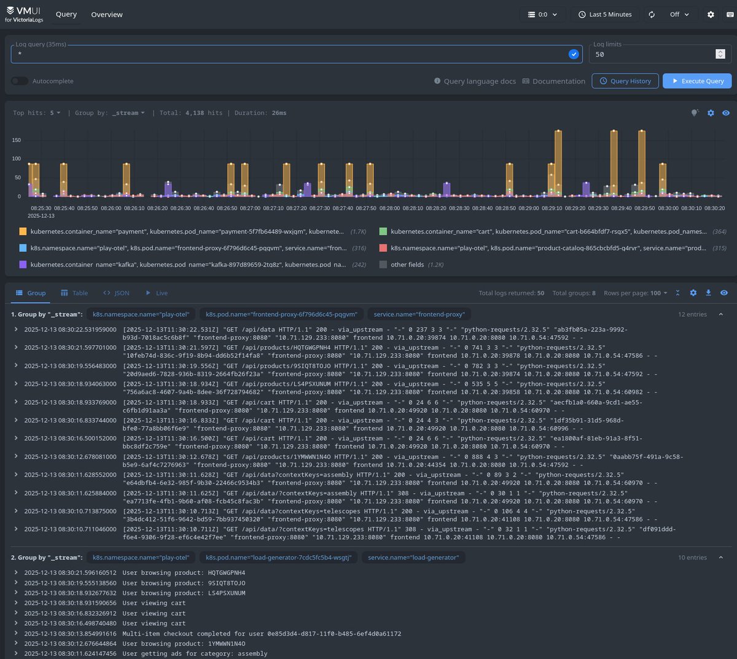Open the auto-refresh Off dropdown
This screenshot has height=659, width=737.
tap(679, 15)
